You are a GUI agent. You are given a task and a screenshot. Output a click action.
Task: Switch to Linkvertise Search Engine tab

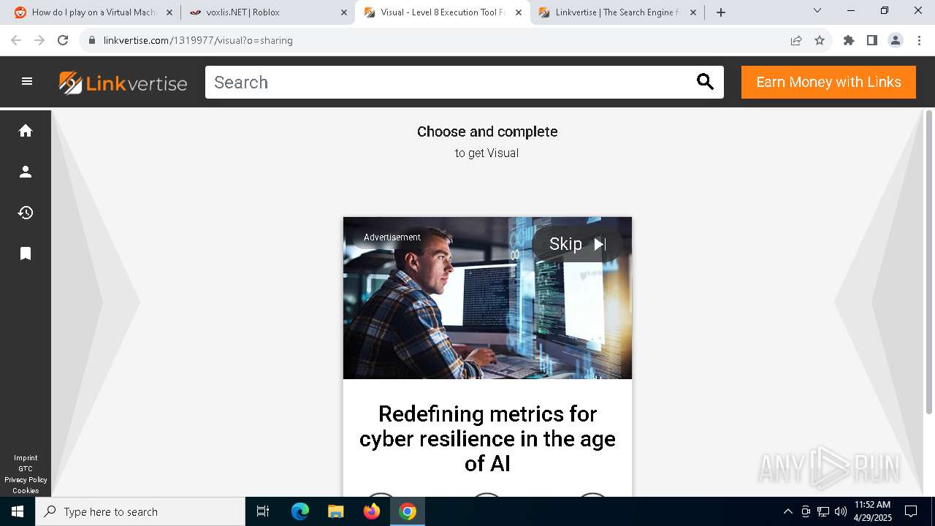[x=617, y=12]
